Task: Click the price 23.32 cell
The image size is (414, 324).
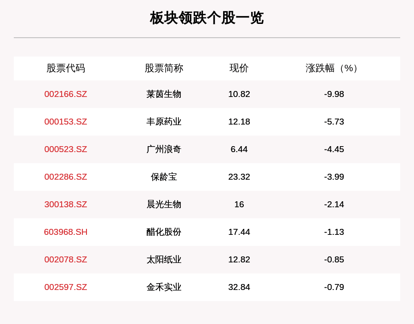Action: 239,177
